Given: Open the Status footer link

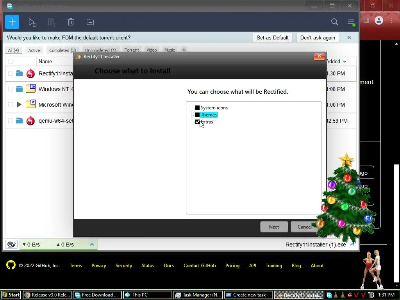Looking at the screenshot, I should 148,266.
